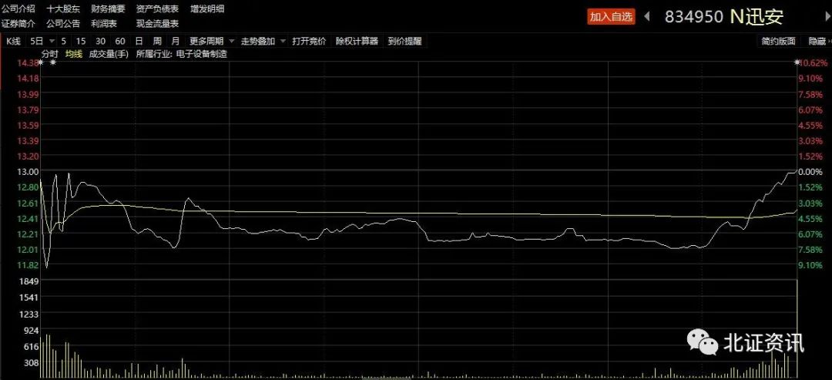The width and height of the screenshot is (832, 380).
Task: Switch to the K线 chart tab
Action: tap(13, 42)
